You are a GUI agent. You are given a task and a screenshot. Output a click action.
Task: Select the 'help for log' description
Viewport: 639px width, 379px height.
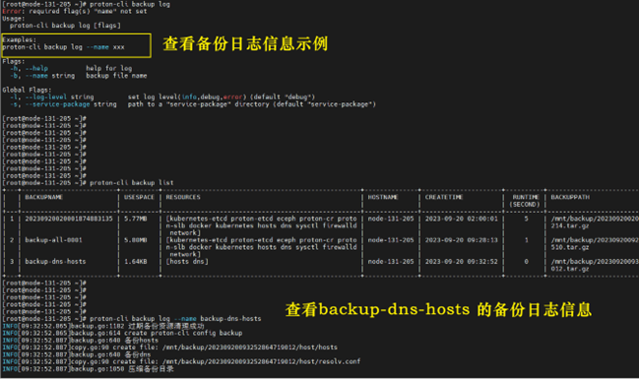pos(109,69)
